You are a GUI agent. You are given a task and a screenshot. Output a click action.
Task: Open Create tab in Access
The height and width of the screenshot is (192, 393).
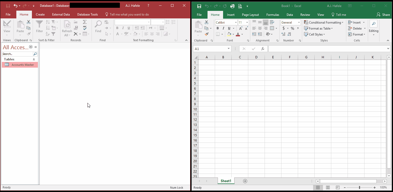pyautogui.click(x=40, y=15)
